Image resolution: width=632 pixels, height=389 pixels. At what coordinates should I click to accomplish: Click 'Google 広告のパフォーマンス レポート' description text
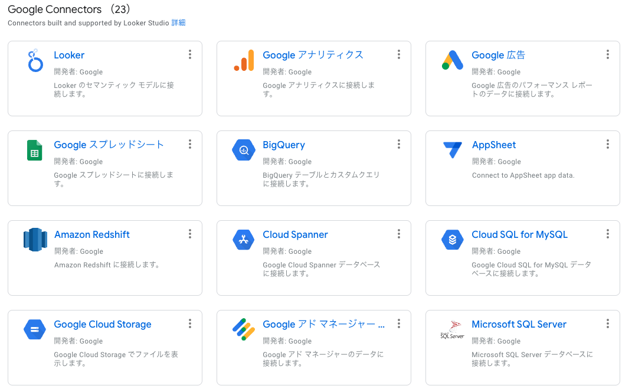tap(532, 90)
